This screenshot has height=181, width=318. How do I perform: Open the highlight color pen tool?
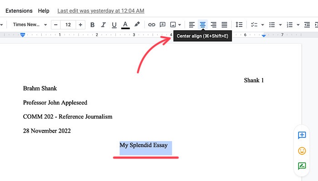(x=137, y=24)
